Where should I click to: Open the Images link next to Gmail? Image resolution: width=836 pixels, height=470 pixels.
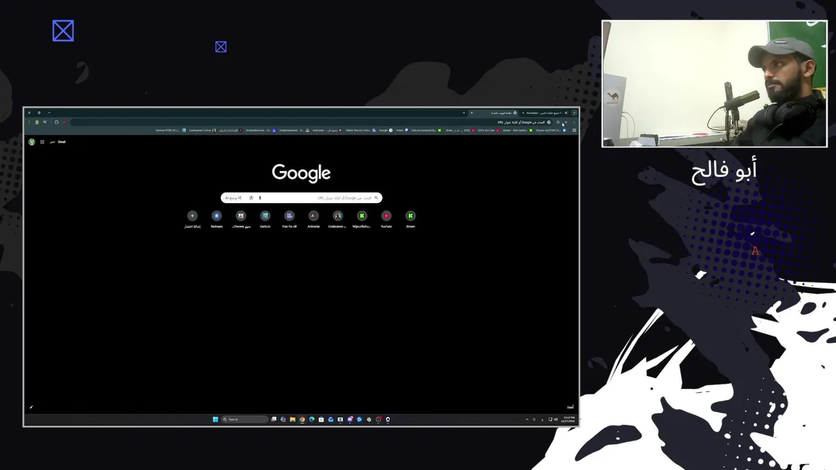(x=52, y=142)
